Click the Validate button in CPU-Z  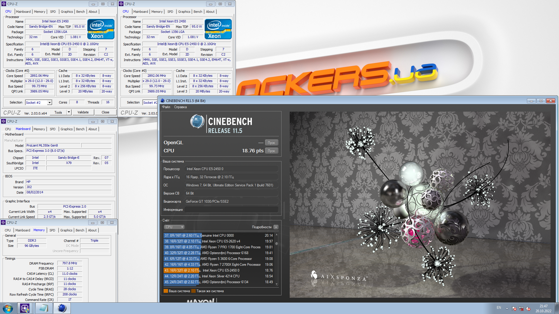tap(83, 112)
